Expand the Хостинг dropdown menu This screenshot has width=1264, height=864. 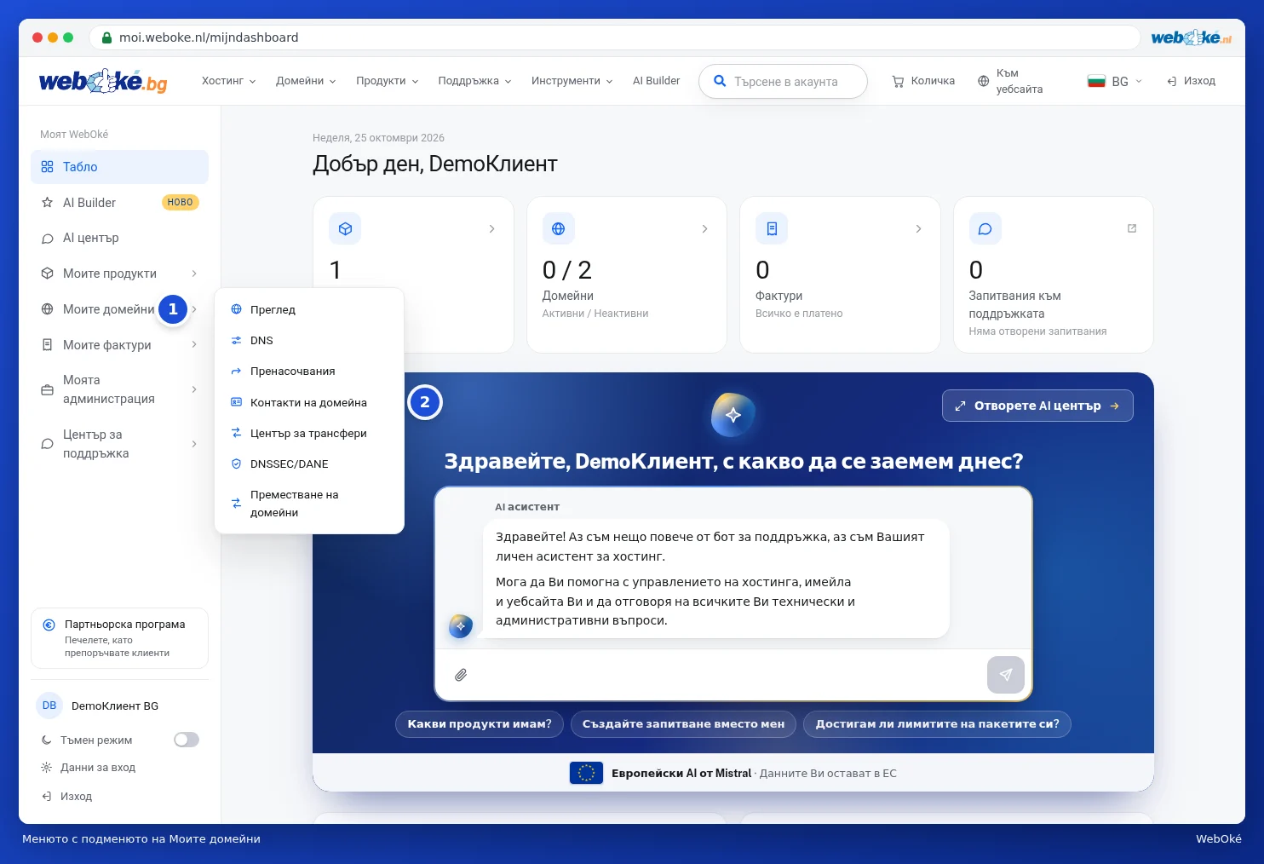pyautogui.click(x=228, y=81)
